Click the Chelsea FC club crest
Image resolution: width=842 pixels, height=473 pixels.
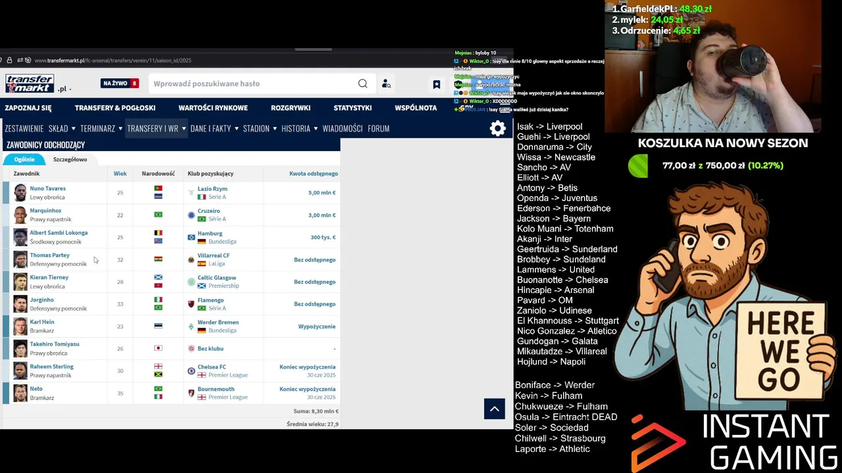pyautogui.click(x=191, y=371)
